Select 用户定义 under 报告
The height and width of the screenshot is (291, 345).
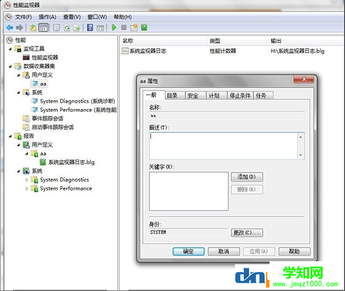pos(42,145)
